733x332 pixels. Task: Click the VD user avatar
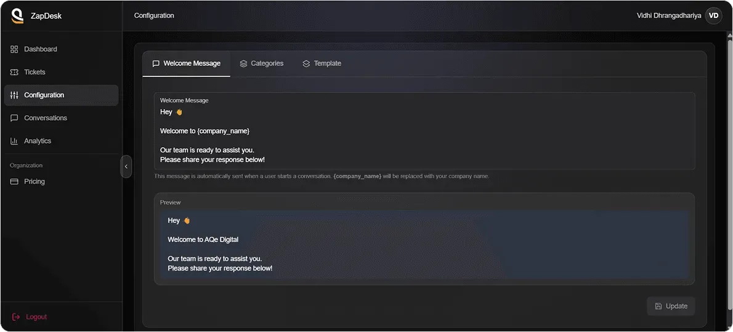(713, 16)
